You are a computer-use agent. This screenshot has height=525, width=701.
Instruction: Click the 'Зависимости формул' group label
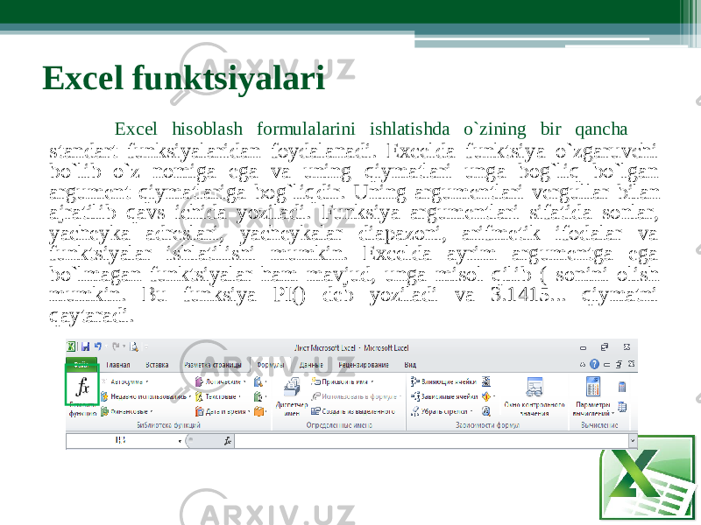click(x=487, y=425)
